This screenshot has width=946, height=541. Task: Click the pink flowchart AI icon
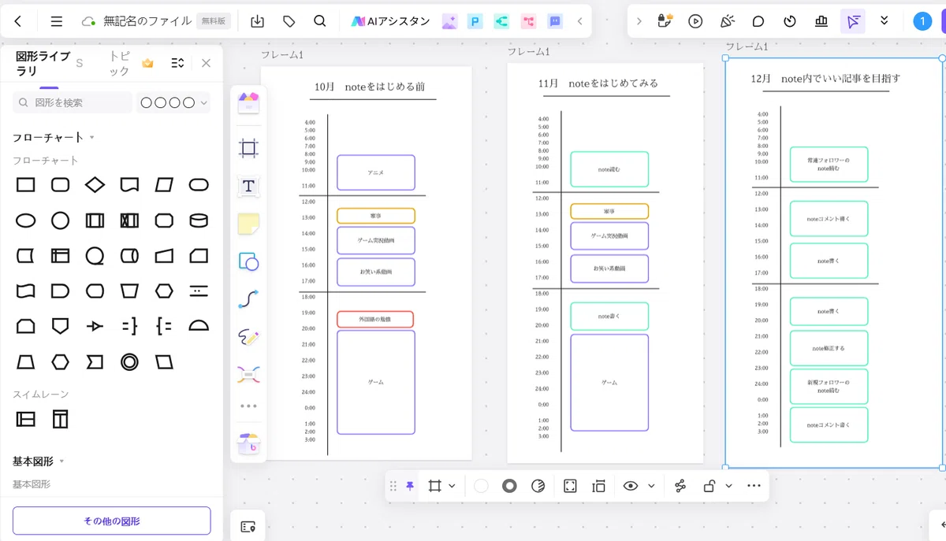(x=528, y=21)
